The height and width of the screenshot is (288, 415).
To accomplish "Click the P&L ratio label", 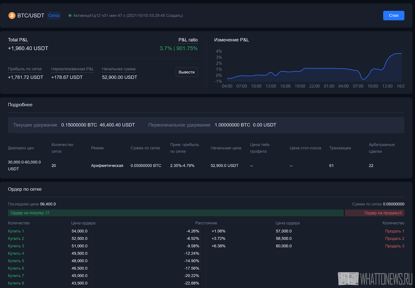I will (x=188, y=40).
